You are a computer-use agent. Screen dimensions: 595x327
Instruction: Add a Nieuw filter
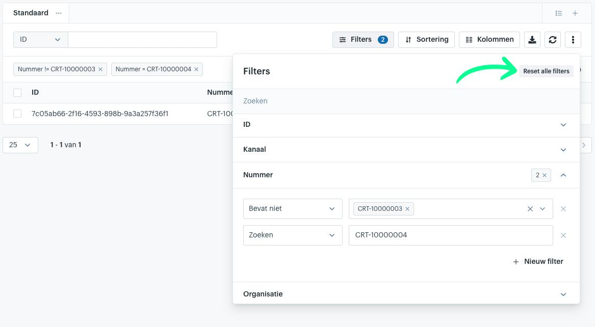538,261
